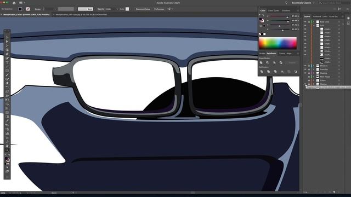Viewport: 351px width, 197px height.
Task: Click the Document Setup button
Action: (x=143, y=9)
